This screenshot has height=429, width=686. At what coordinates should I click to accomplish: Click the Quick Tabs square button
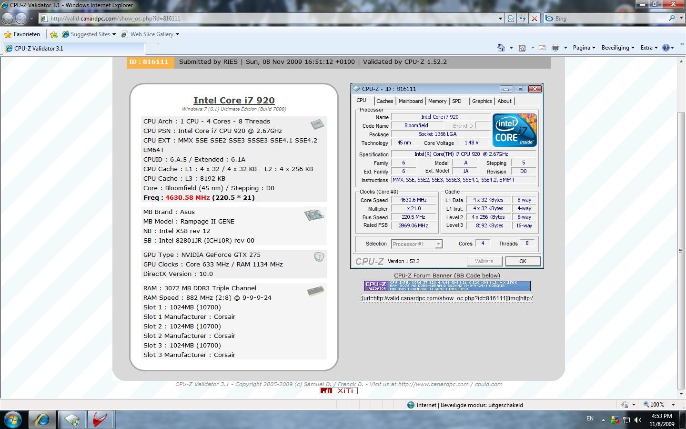(x=151, y=49)
